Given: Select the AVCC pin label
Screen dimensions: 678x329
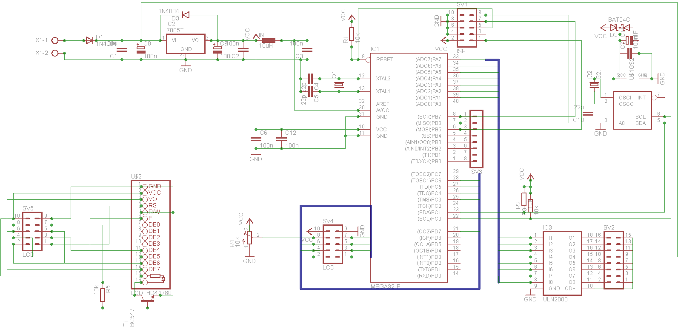Looking at the screenshot, I should [383, 111].
